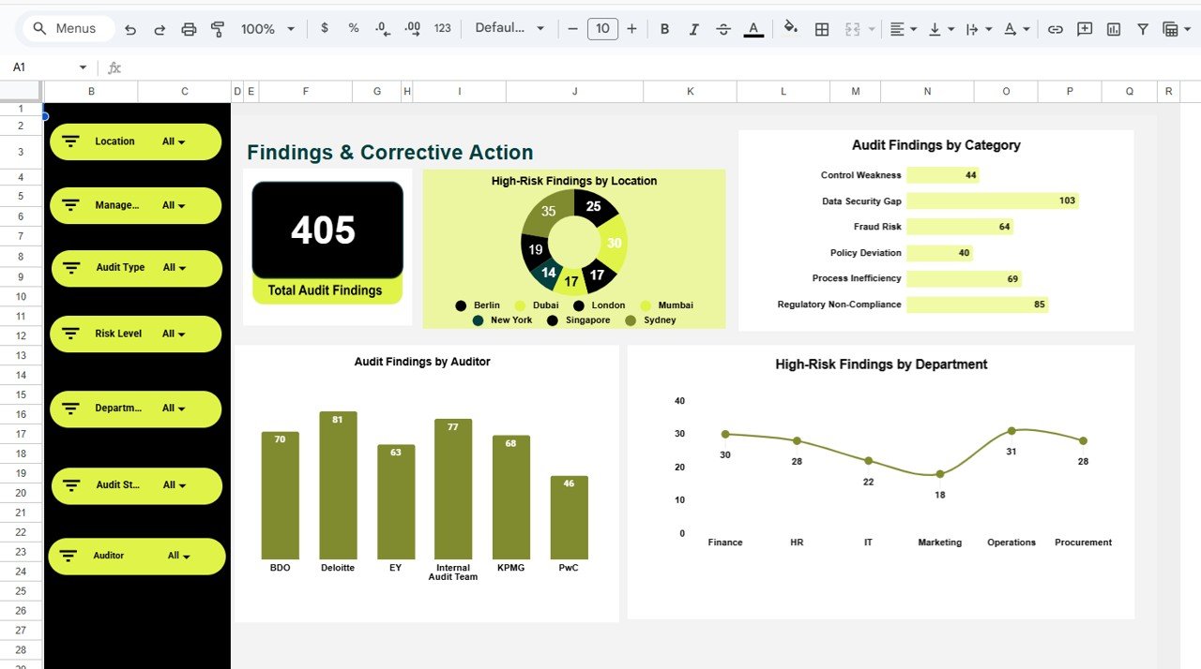Click the Create a filter icon
1201x669 pixels.
point(1143,29)
